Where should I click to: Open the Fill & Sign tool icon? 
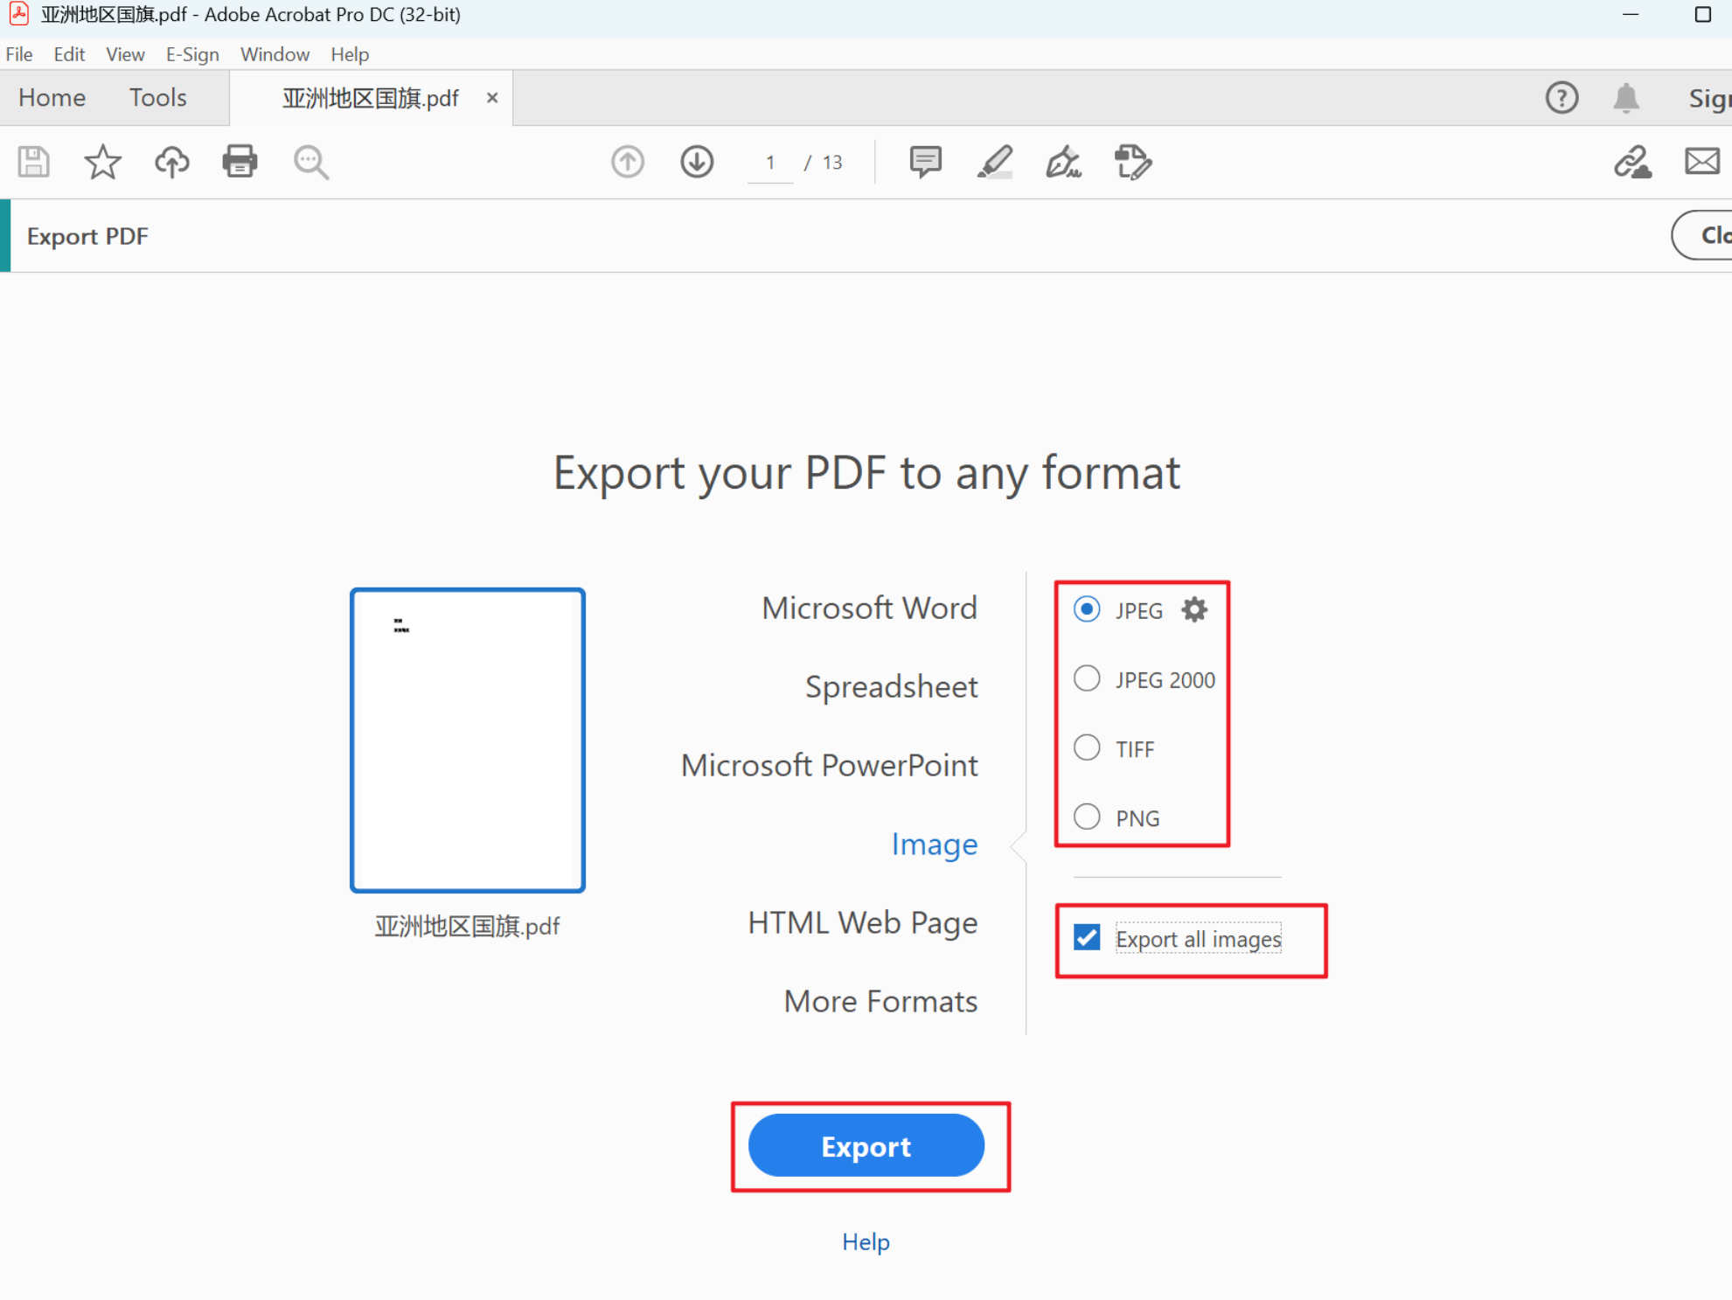(1064, 162)
